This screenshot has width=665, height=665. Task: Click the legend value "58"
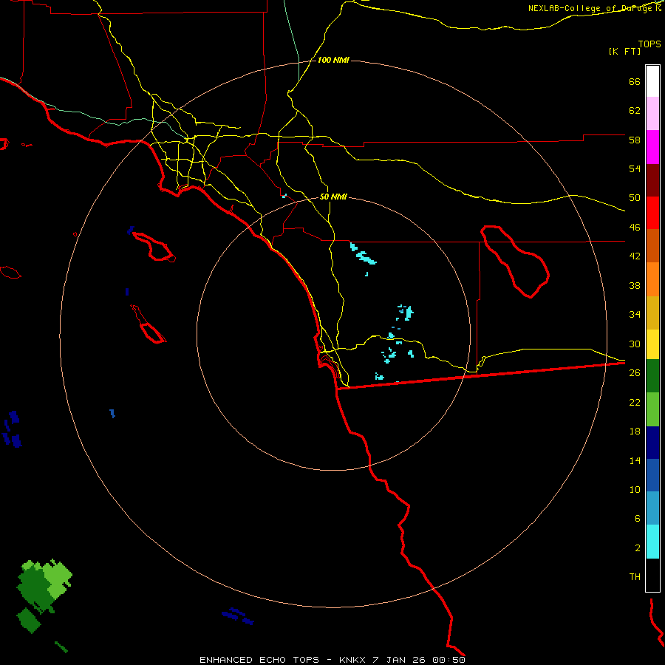(635, 140)
